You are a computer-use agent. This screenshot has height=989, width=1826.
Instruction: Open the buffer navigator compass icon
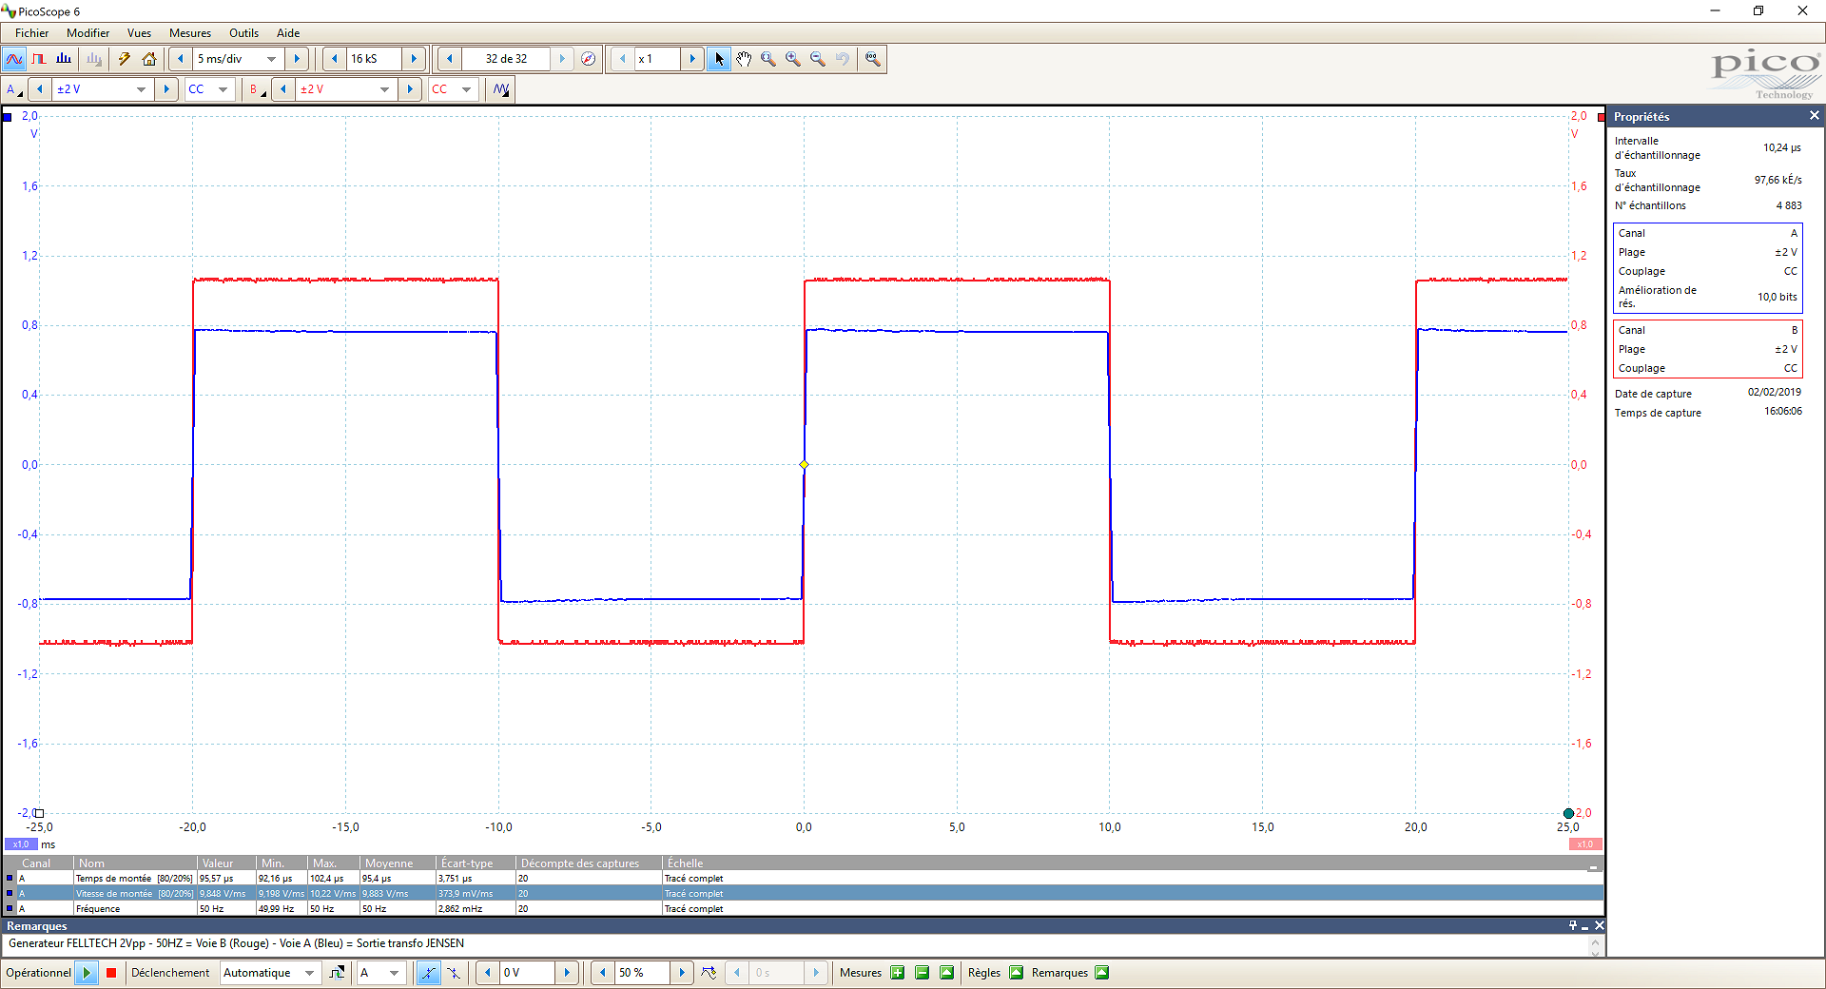[x=589, y=59]
